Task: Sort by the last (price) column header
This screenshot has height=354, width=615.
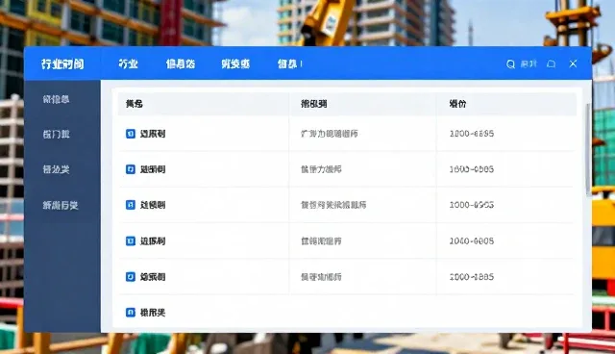Action: [x=457, y=104]
